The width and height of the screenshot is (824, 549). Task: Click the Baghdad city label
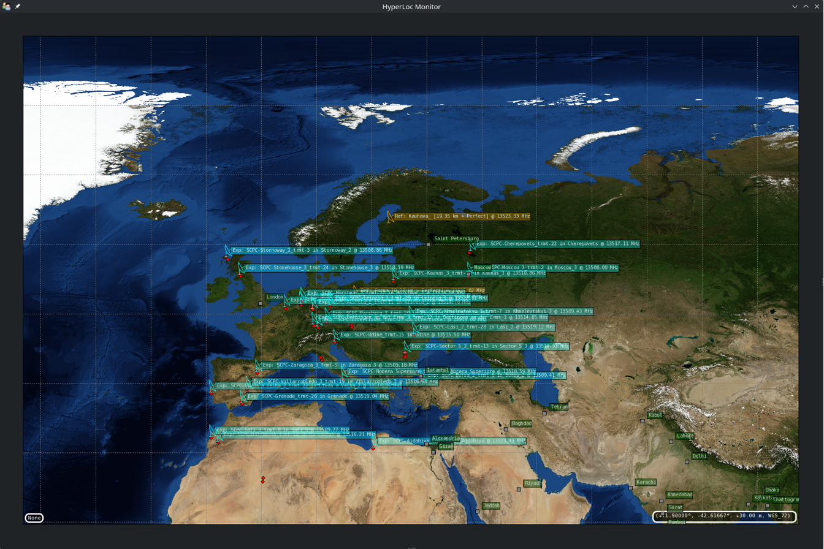tap(521, 423)
